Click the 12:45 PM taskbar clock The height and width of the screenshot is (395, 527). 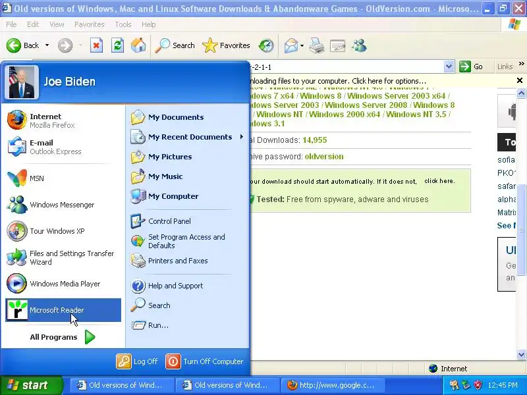503,385
